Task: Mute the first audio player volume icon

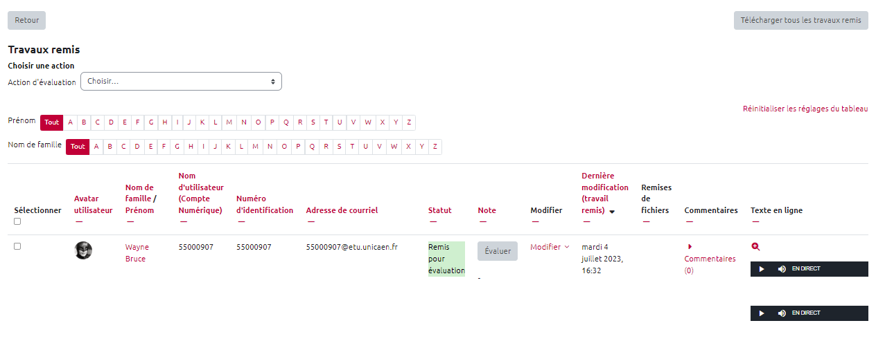Action: pos(782,269)
